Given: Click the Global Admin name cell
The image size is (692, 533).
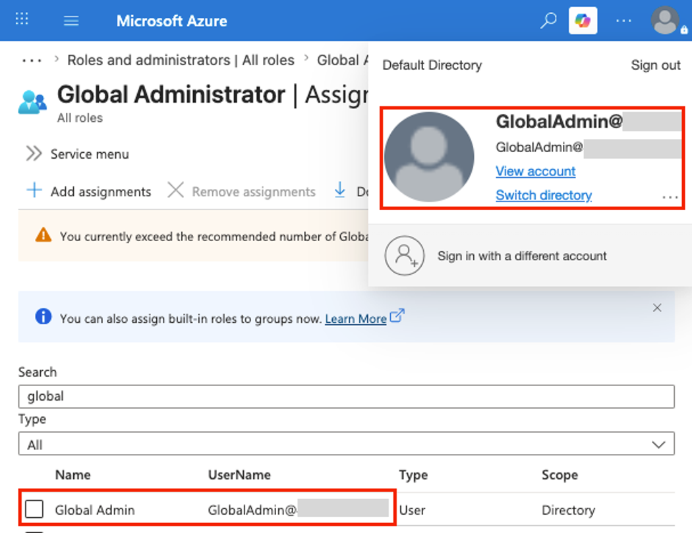Looking at the screenshot, I should (94, 510).
